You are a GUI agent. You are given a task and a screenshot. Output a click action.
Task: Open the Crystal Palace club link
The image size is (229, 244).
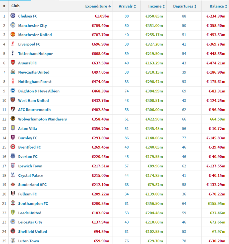point(31,176)
